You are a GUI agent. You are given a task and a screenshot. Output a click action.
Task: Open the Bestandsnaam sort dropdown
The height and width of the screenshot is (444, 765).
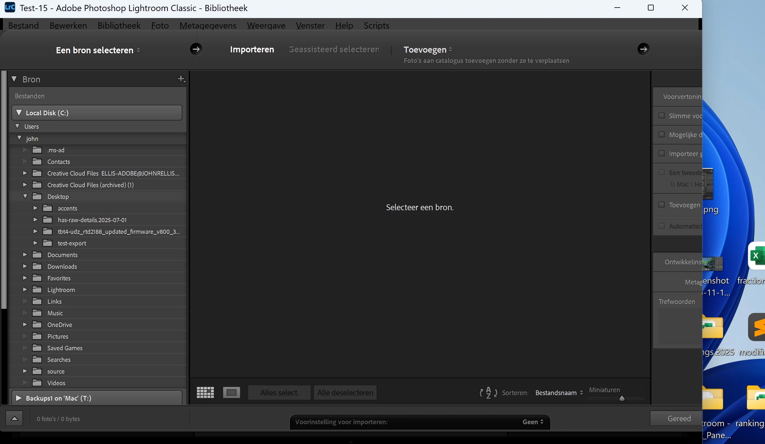pyautogui.click(x=558, y=393)
